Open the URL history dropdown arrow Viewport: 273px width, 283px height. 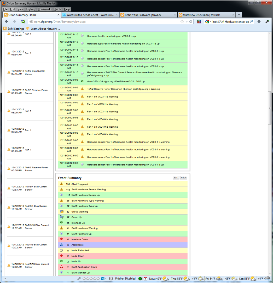click(x=187, y=22)
